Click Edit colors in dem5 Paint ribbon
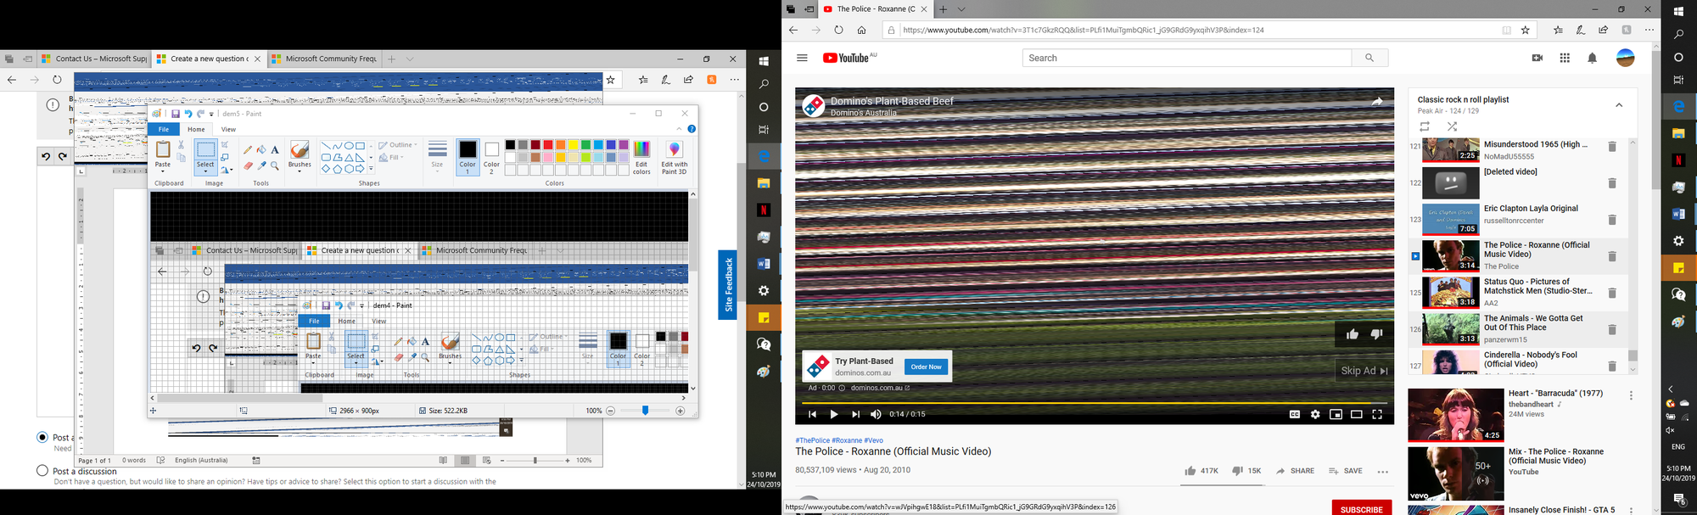 (x=641, y=158)
